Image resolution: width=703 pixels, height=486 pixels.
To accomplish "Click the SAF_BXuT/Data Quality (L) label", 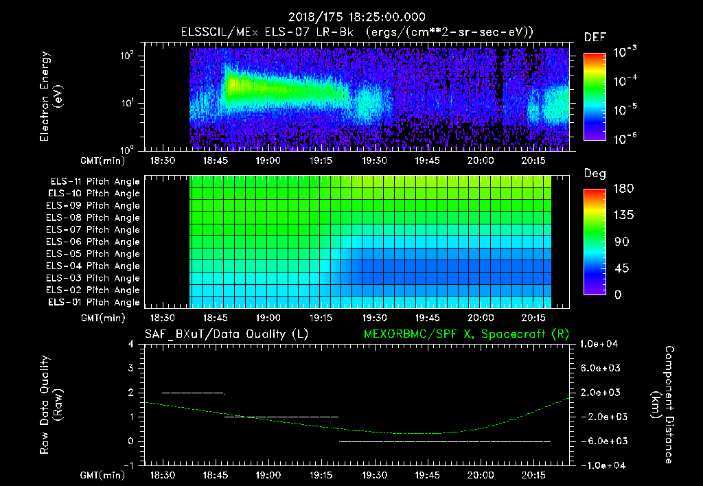I will click(227, 334).
